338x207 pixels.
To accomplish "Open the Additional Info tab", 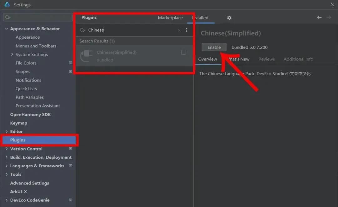I will click(298, 59).
